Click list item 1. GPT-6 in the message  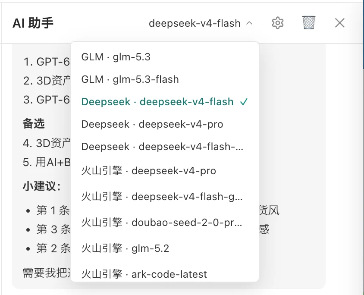[47, 62]
